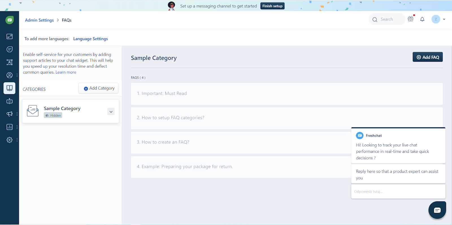Screen dimensions: 452x225
Task: Open the settings gear icon in the sidebar
Action: (x=10, y=140)
